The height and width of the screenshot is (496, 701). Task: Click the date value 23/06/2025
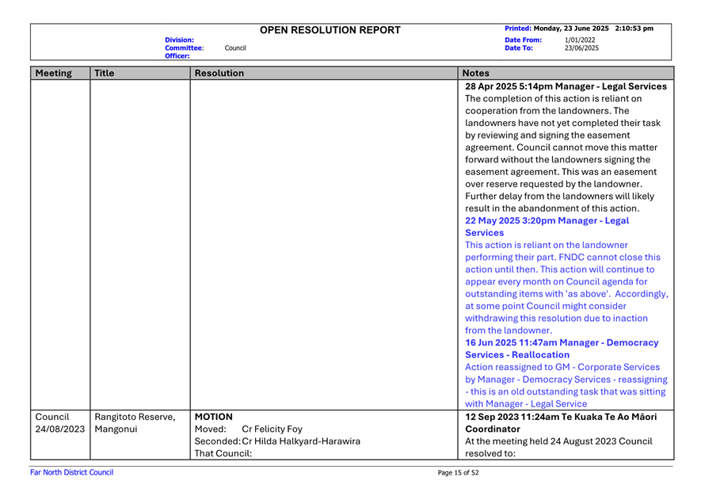click(581, 48)
